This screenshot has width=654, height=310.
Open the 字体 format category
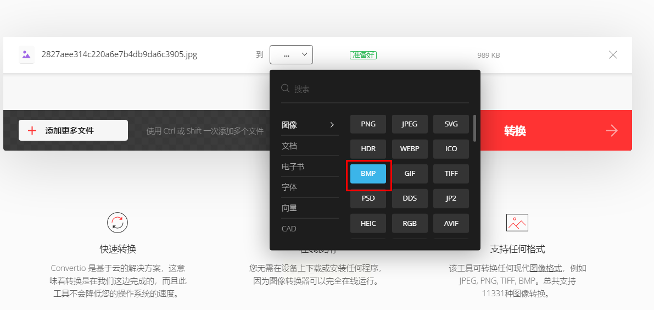310,187
